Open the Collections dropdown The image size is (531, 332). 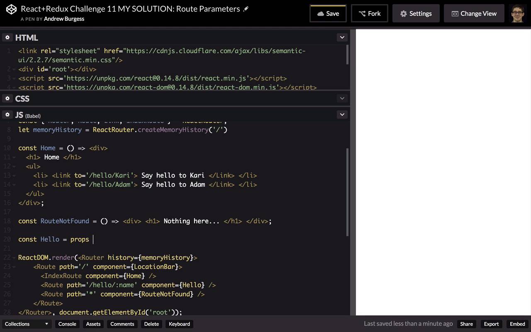27,324
